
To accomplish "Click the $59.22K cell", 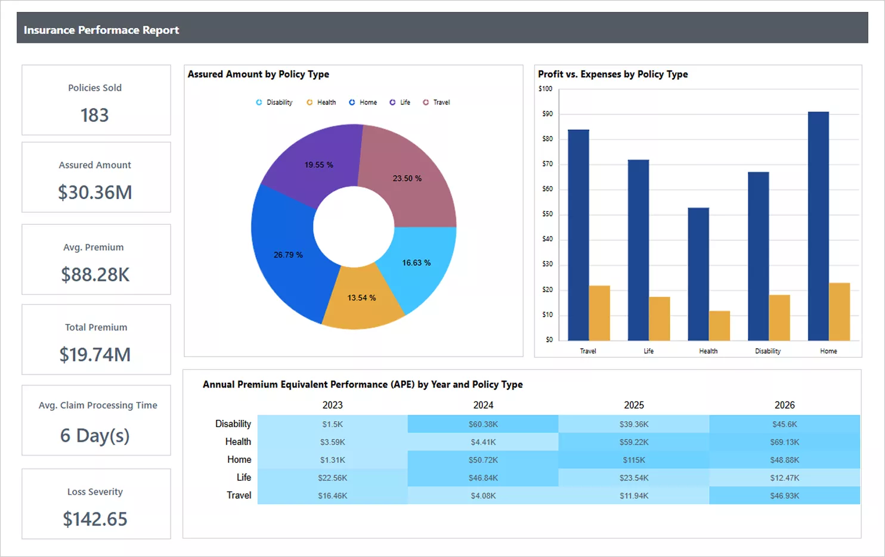I will click(634, 442).
